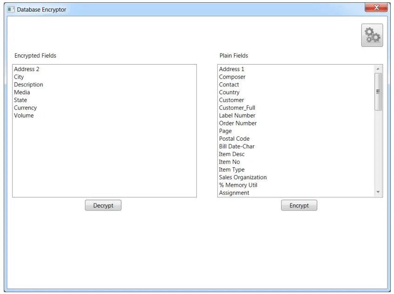Select Assignment in Plain Fields list
The height and width of the screenshot is (294, 394).
pyautogui.click(x=234, y=193)
